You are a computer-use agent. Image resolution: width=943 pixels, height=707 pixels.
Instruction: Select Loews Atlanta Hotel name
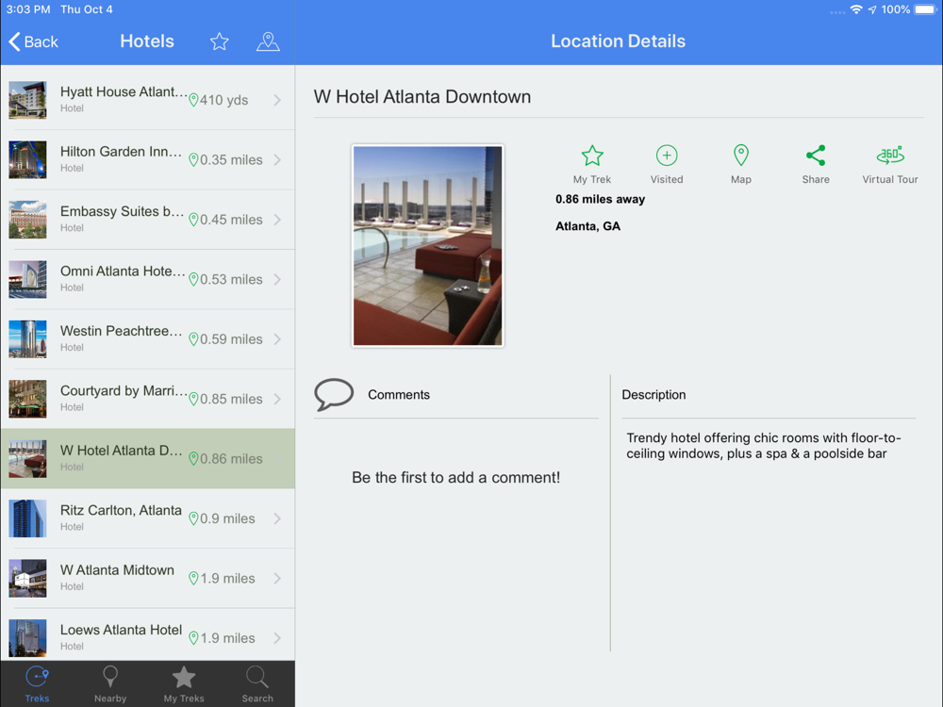pos(121,630)
